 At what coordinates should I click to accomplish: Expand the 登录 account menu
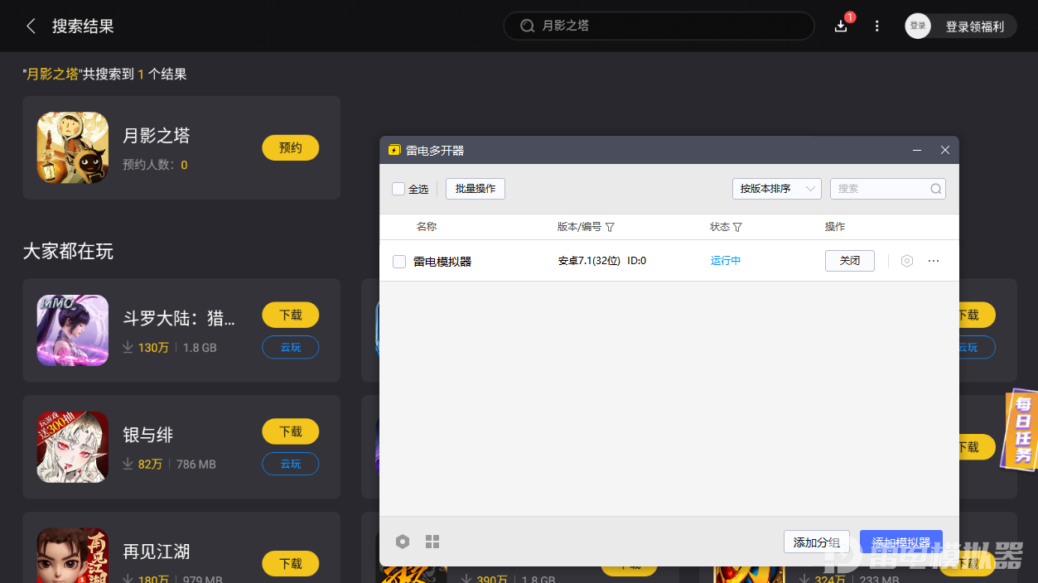917,25
